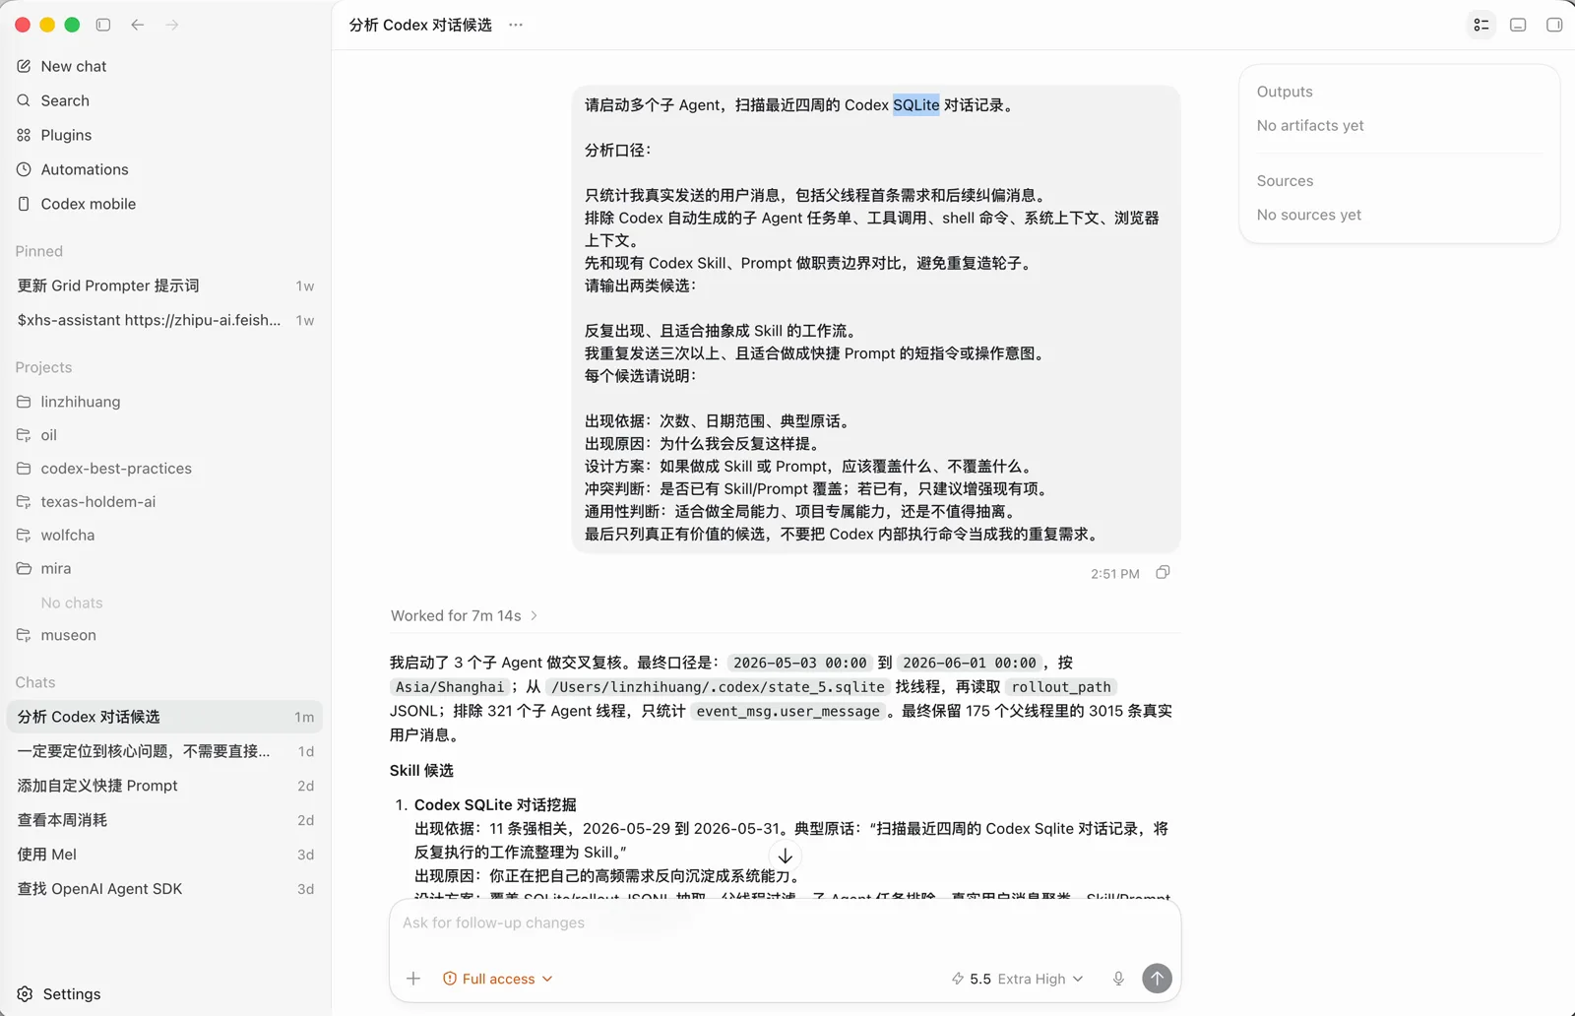
Task: Open chat 查看本周消耗
Action: [x=165, y=820]
